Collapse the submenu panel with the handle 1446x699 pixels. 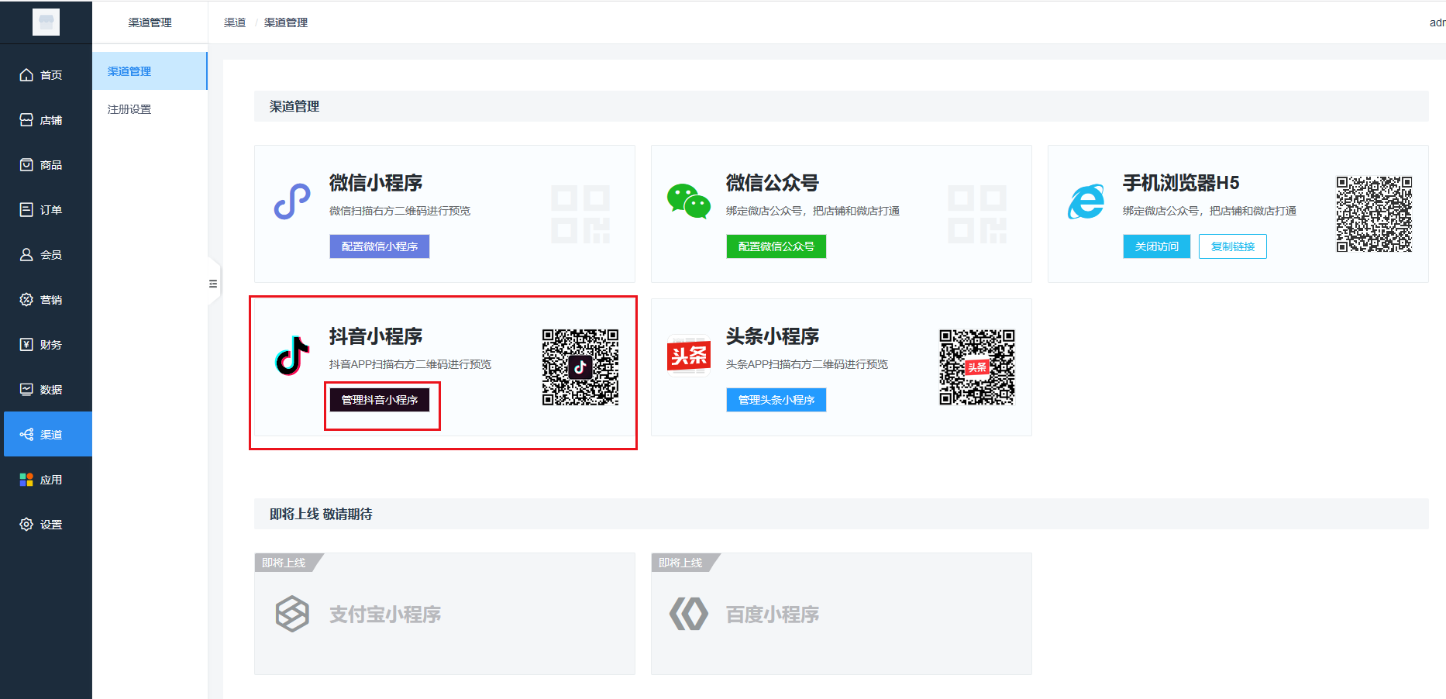(213, 284)
